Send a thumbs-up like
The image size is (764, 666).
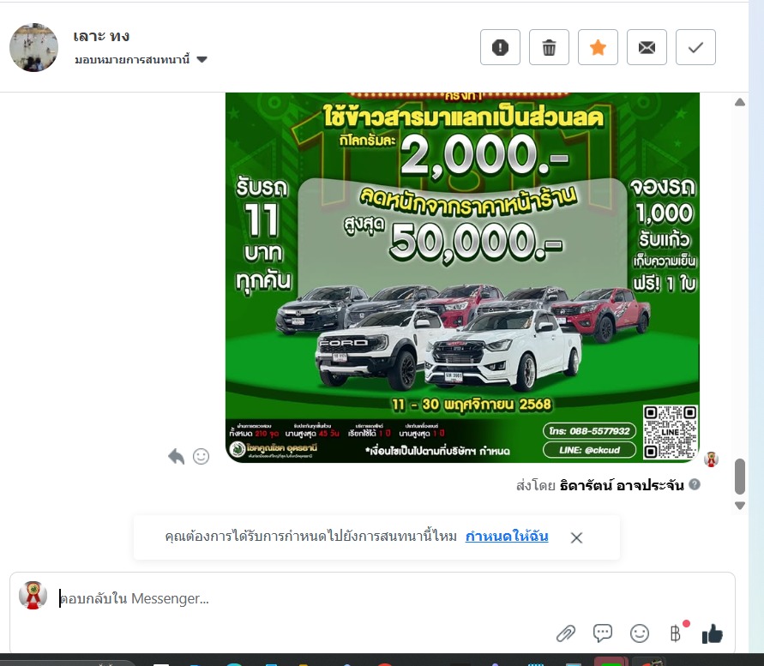tap(713, 633)
